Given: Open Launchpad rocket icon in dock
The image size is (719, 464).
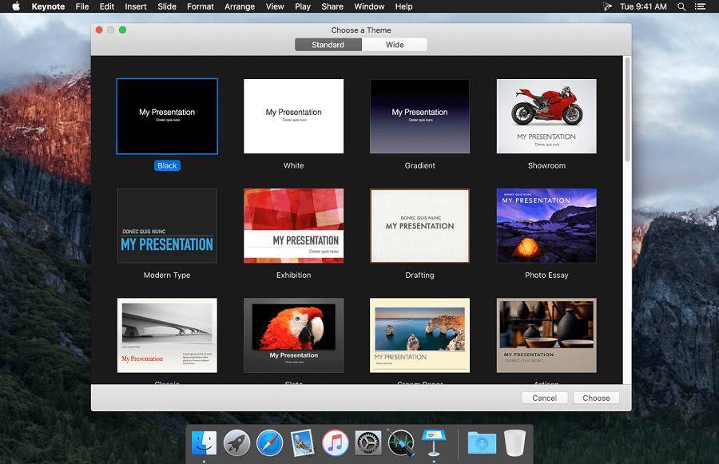Looking at the screenshot, I should 236,442.
